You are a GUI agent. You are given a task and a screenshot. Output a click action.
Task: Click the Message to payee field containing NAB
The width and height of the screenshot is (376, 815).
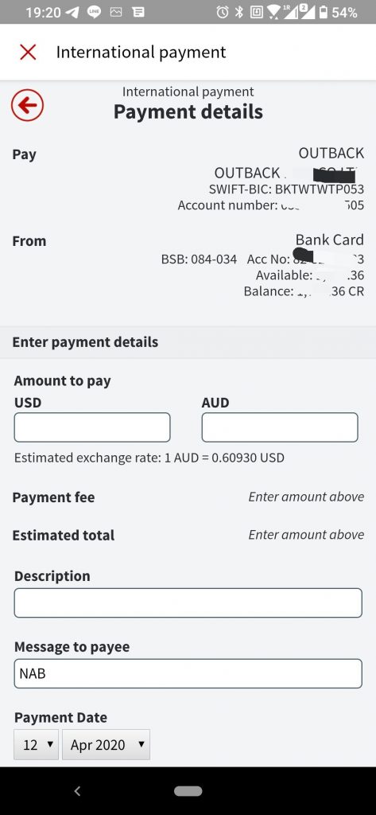[188, 673]
